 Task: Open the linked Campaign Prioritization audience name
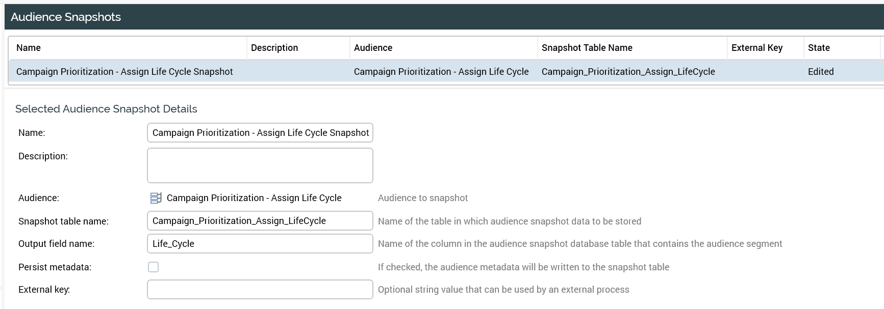click(x=254, y=198)
